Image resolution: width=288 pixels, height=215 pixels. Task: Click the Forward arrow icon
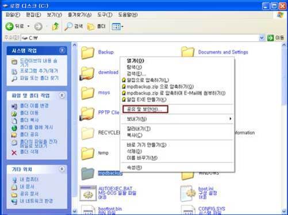pos(38,26)
